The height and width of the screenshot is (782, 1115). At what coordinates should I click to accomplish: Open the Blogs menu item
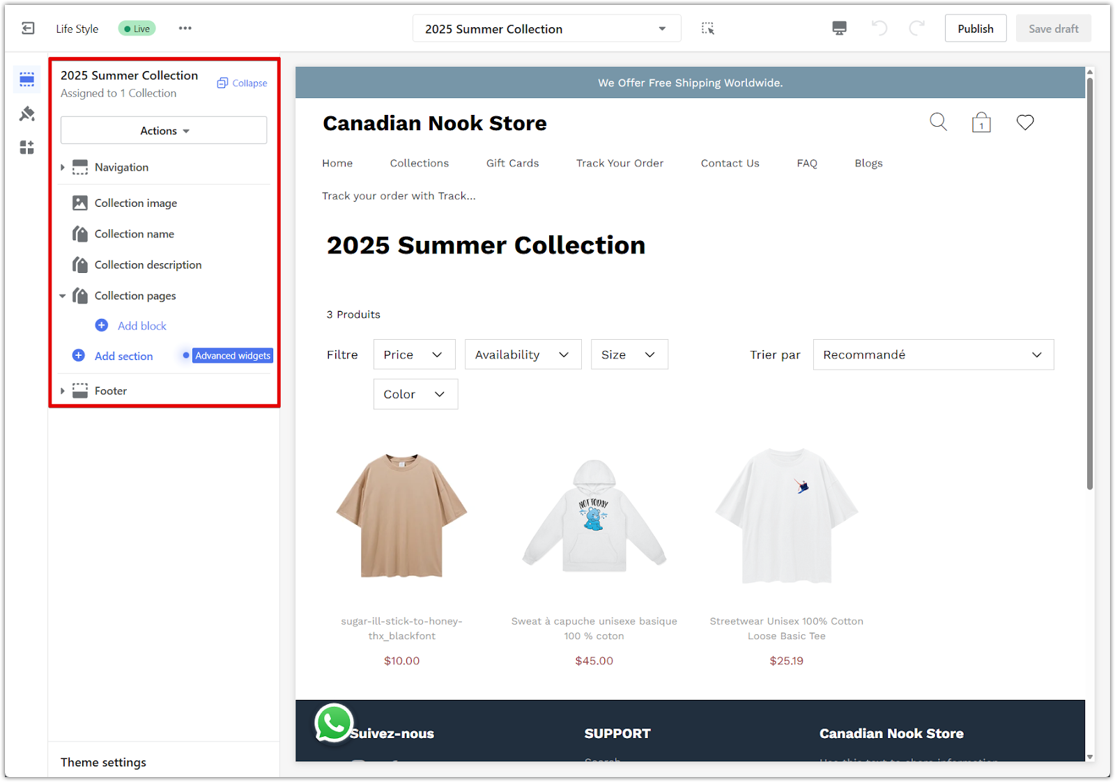[x=868, y=163]
